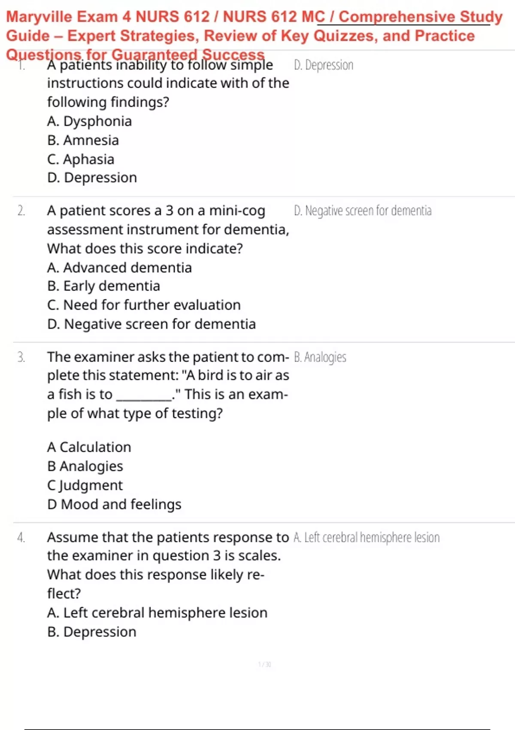Select option D Mood and feelings
This screenshot has height=730, width=515.
(x=114, y=504)
